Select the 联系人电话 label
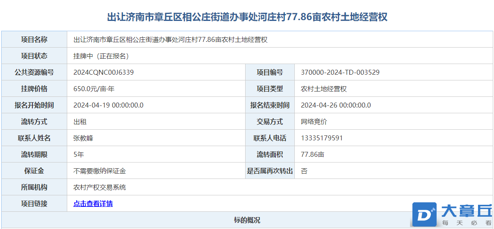The image size is (494, 229). tap(270, 138)
